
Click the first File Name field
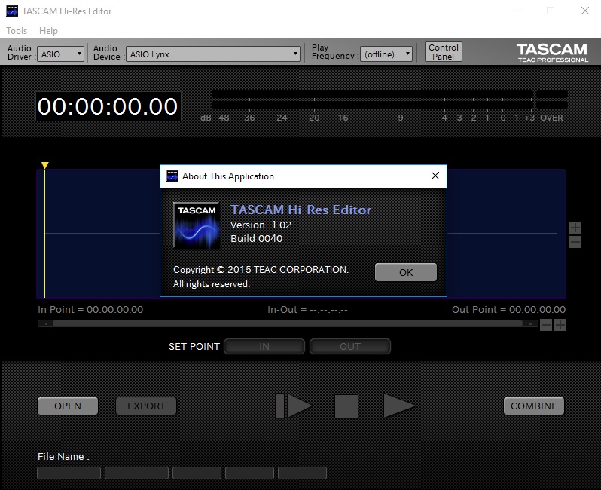pos(69,473)
